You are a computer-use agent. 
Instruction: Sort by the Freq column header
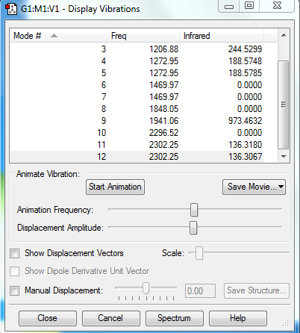click(x=143, y=36)
